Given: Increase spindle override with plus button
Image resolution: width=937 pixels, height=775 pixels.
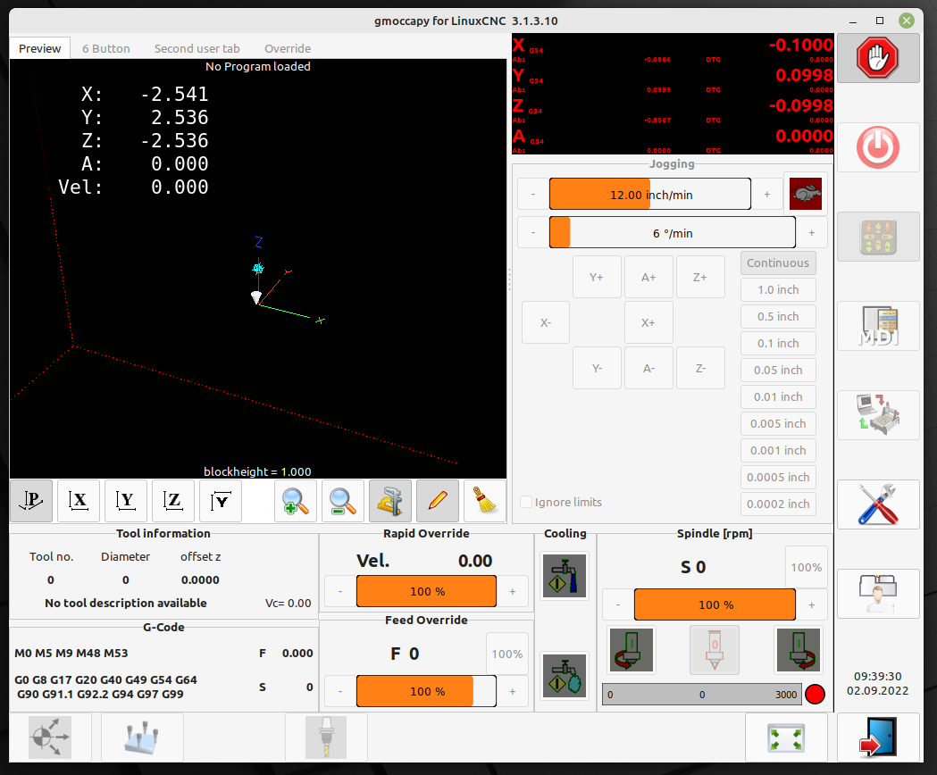Looking at the screenshot, I should point(812,604).
